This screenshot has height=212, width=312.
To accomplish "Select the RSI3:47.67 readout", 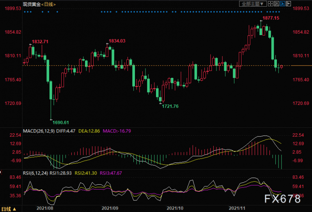I will coord(111,173).
